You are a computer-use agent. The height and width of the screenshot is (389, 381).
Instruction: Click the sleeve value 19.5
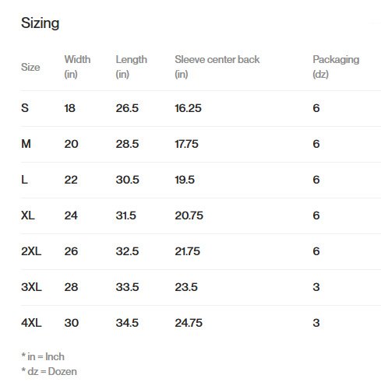[x=185, y=180]
